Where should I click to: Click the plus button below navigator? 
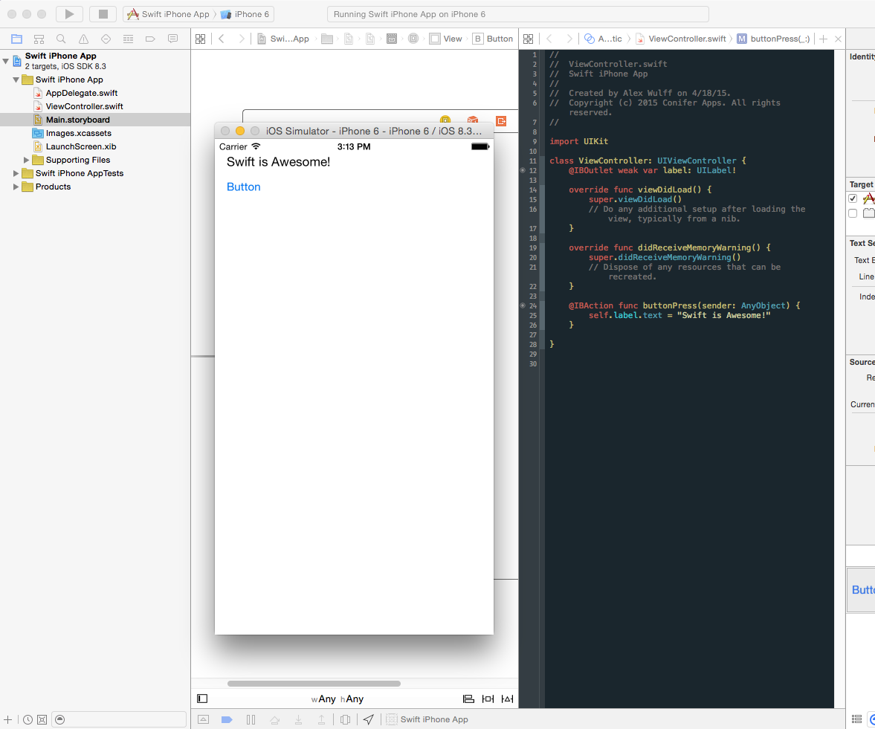point(8,719)
